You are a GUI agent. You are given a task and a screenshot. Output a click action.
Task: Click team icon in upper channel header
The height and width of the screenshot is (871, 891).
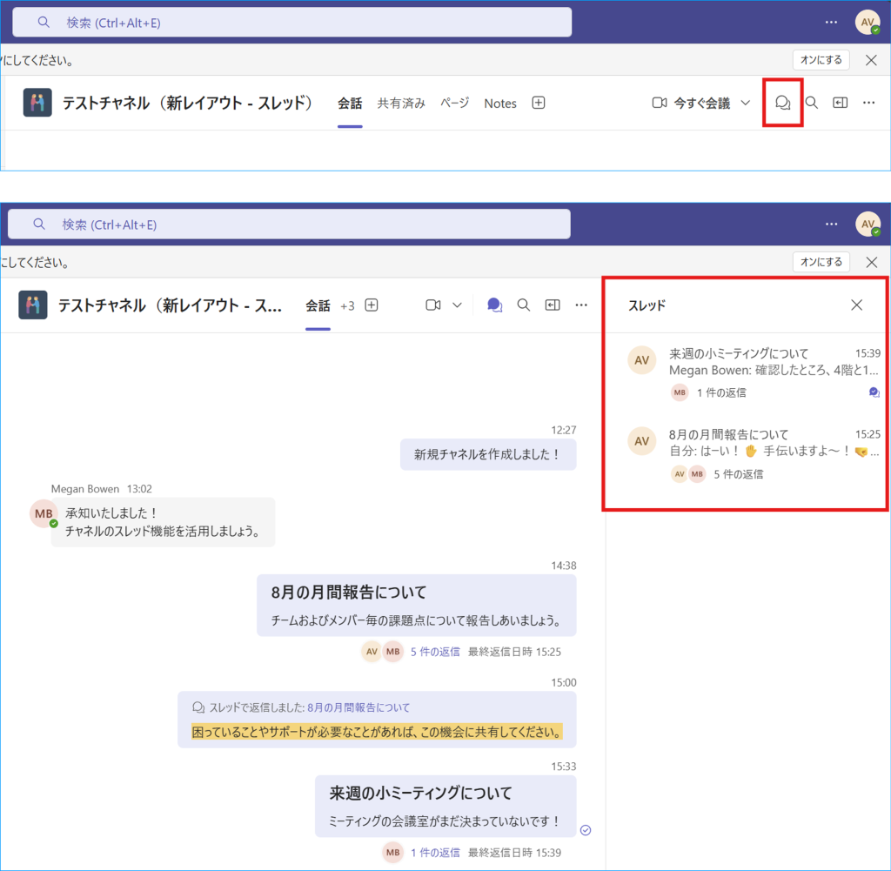37,103
